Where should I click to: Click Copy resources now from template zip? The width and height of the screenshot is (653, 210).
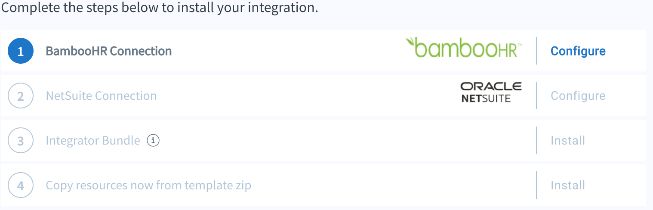point(148,185)
